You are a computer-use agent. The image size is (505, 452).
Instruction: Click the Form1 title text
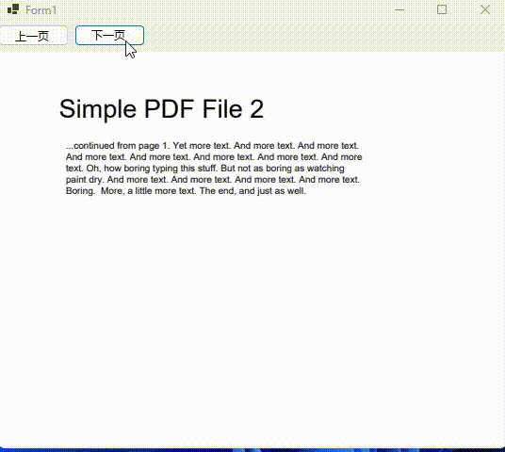(x=41, y=10)
